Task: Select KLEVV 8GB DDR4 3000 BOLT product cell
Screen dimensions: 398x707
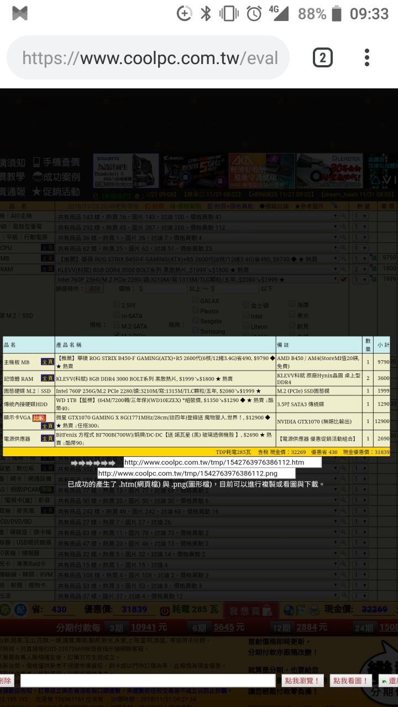Action: click(165, 378)
